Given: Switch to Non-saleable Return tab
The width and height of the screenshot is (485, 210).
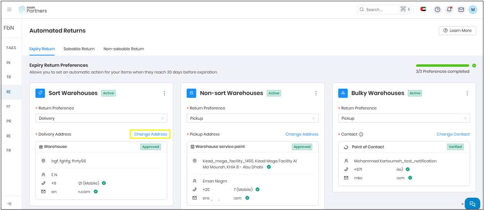Looking at the screenshot, I should point(123,49).
